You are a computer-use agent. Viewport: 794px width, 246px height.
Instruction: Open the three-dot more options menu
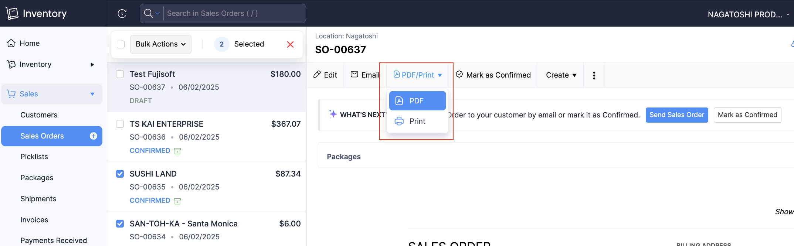[594, 75]
